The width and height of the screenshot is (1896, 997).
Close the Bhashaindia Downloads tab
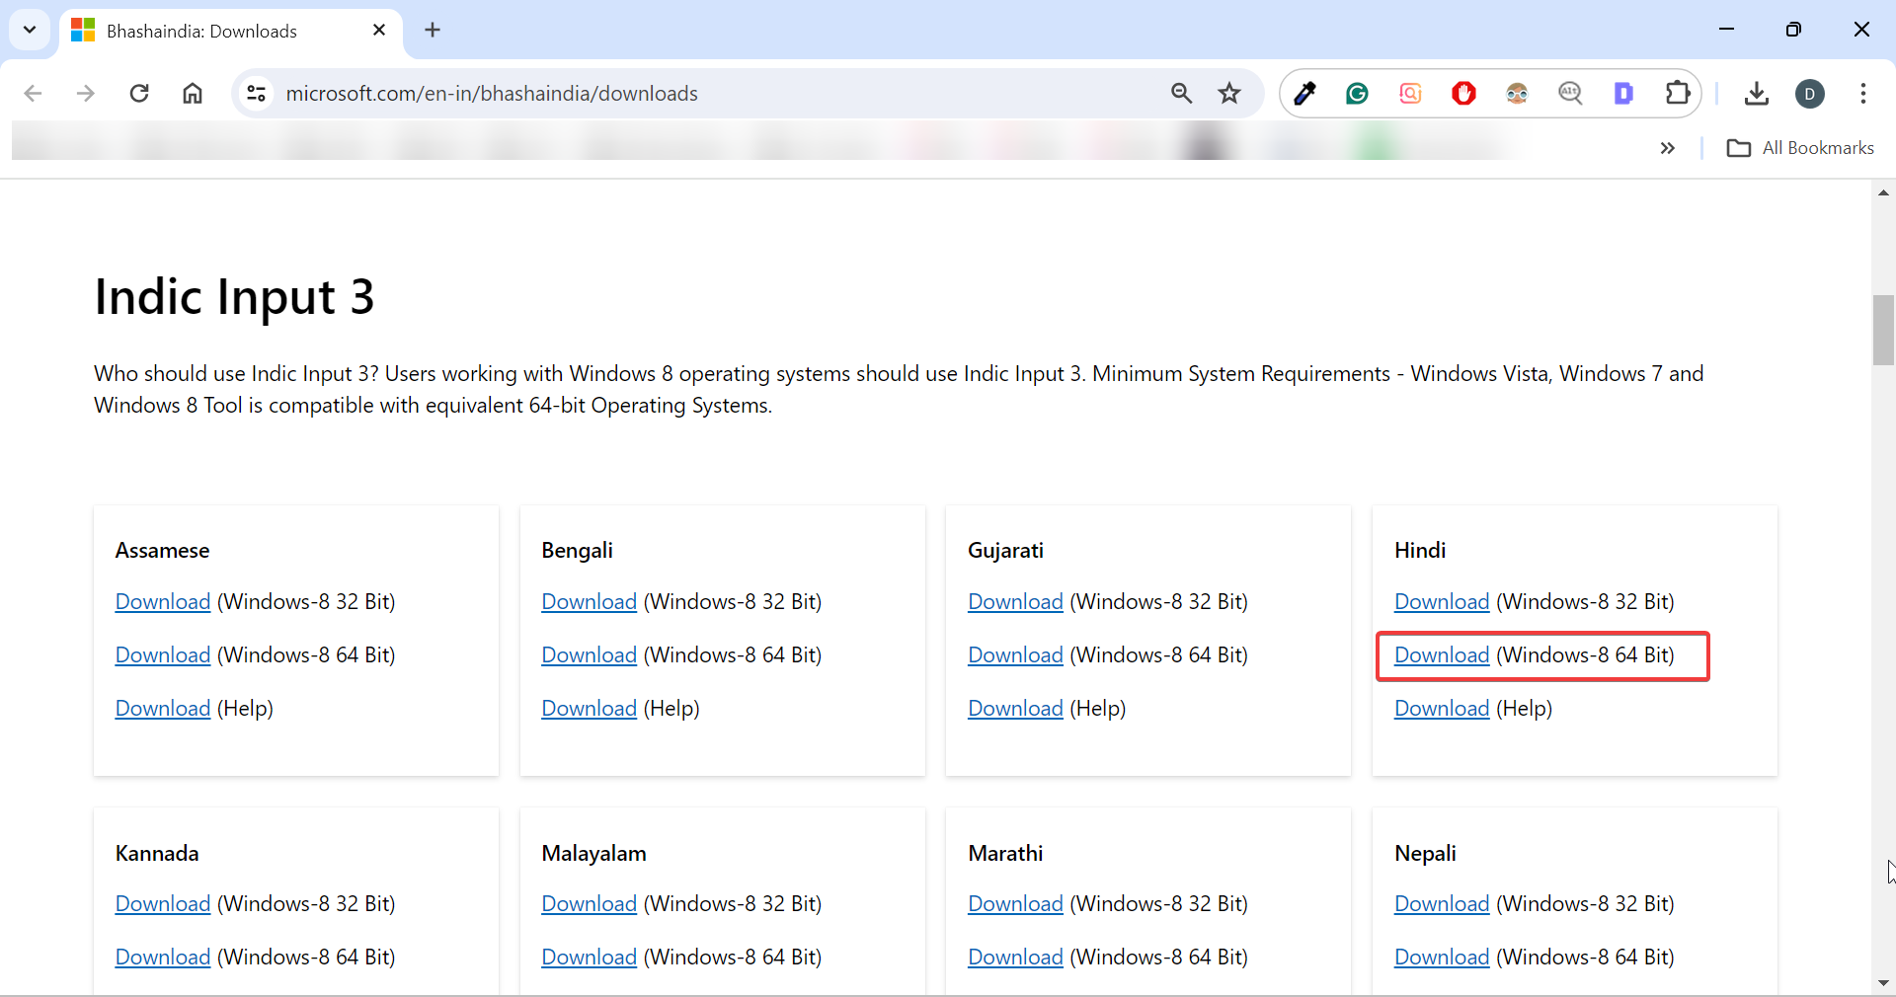(379, 31)
